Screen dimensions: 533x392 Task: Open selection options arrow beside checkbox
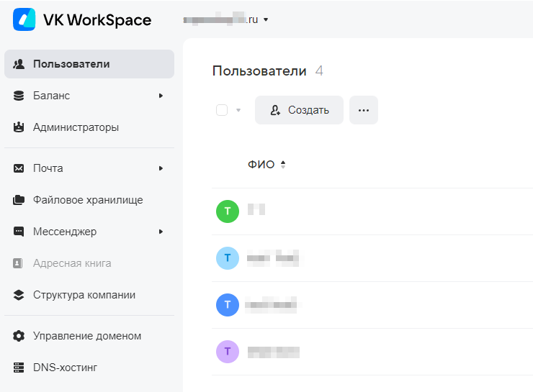[x=238, y=110]
